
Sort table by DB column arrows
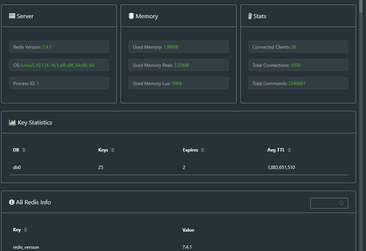point(24,150)
